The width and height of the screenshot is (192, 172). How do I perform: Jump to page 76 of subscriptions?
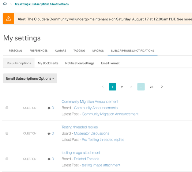(151, 87)
